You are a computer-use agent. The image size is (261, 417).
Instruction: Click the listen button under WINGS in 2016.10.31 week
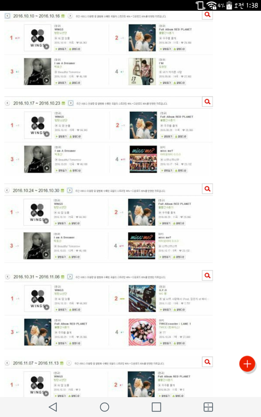point(61,309)
